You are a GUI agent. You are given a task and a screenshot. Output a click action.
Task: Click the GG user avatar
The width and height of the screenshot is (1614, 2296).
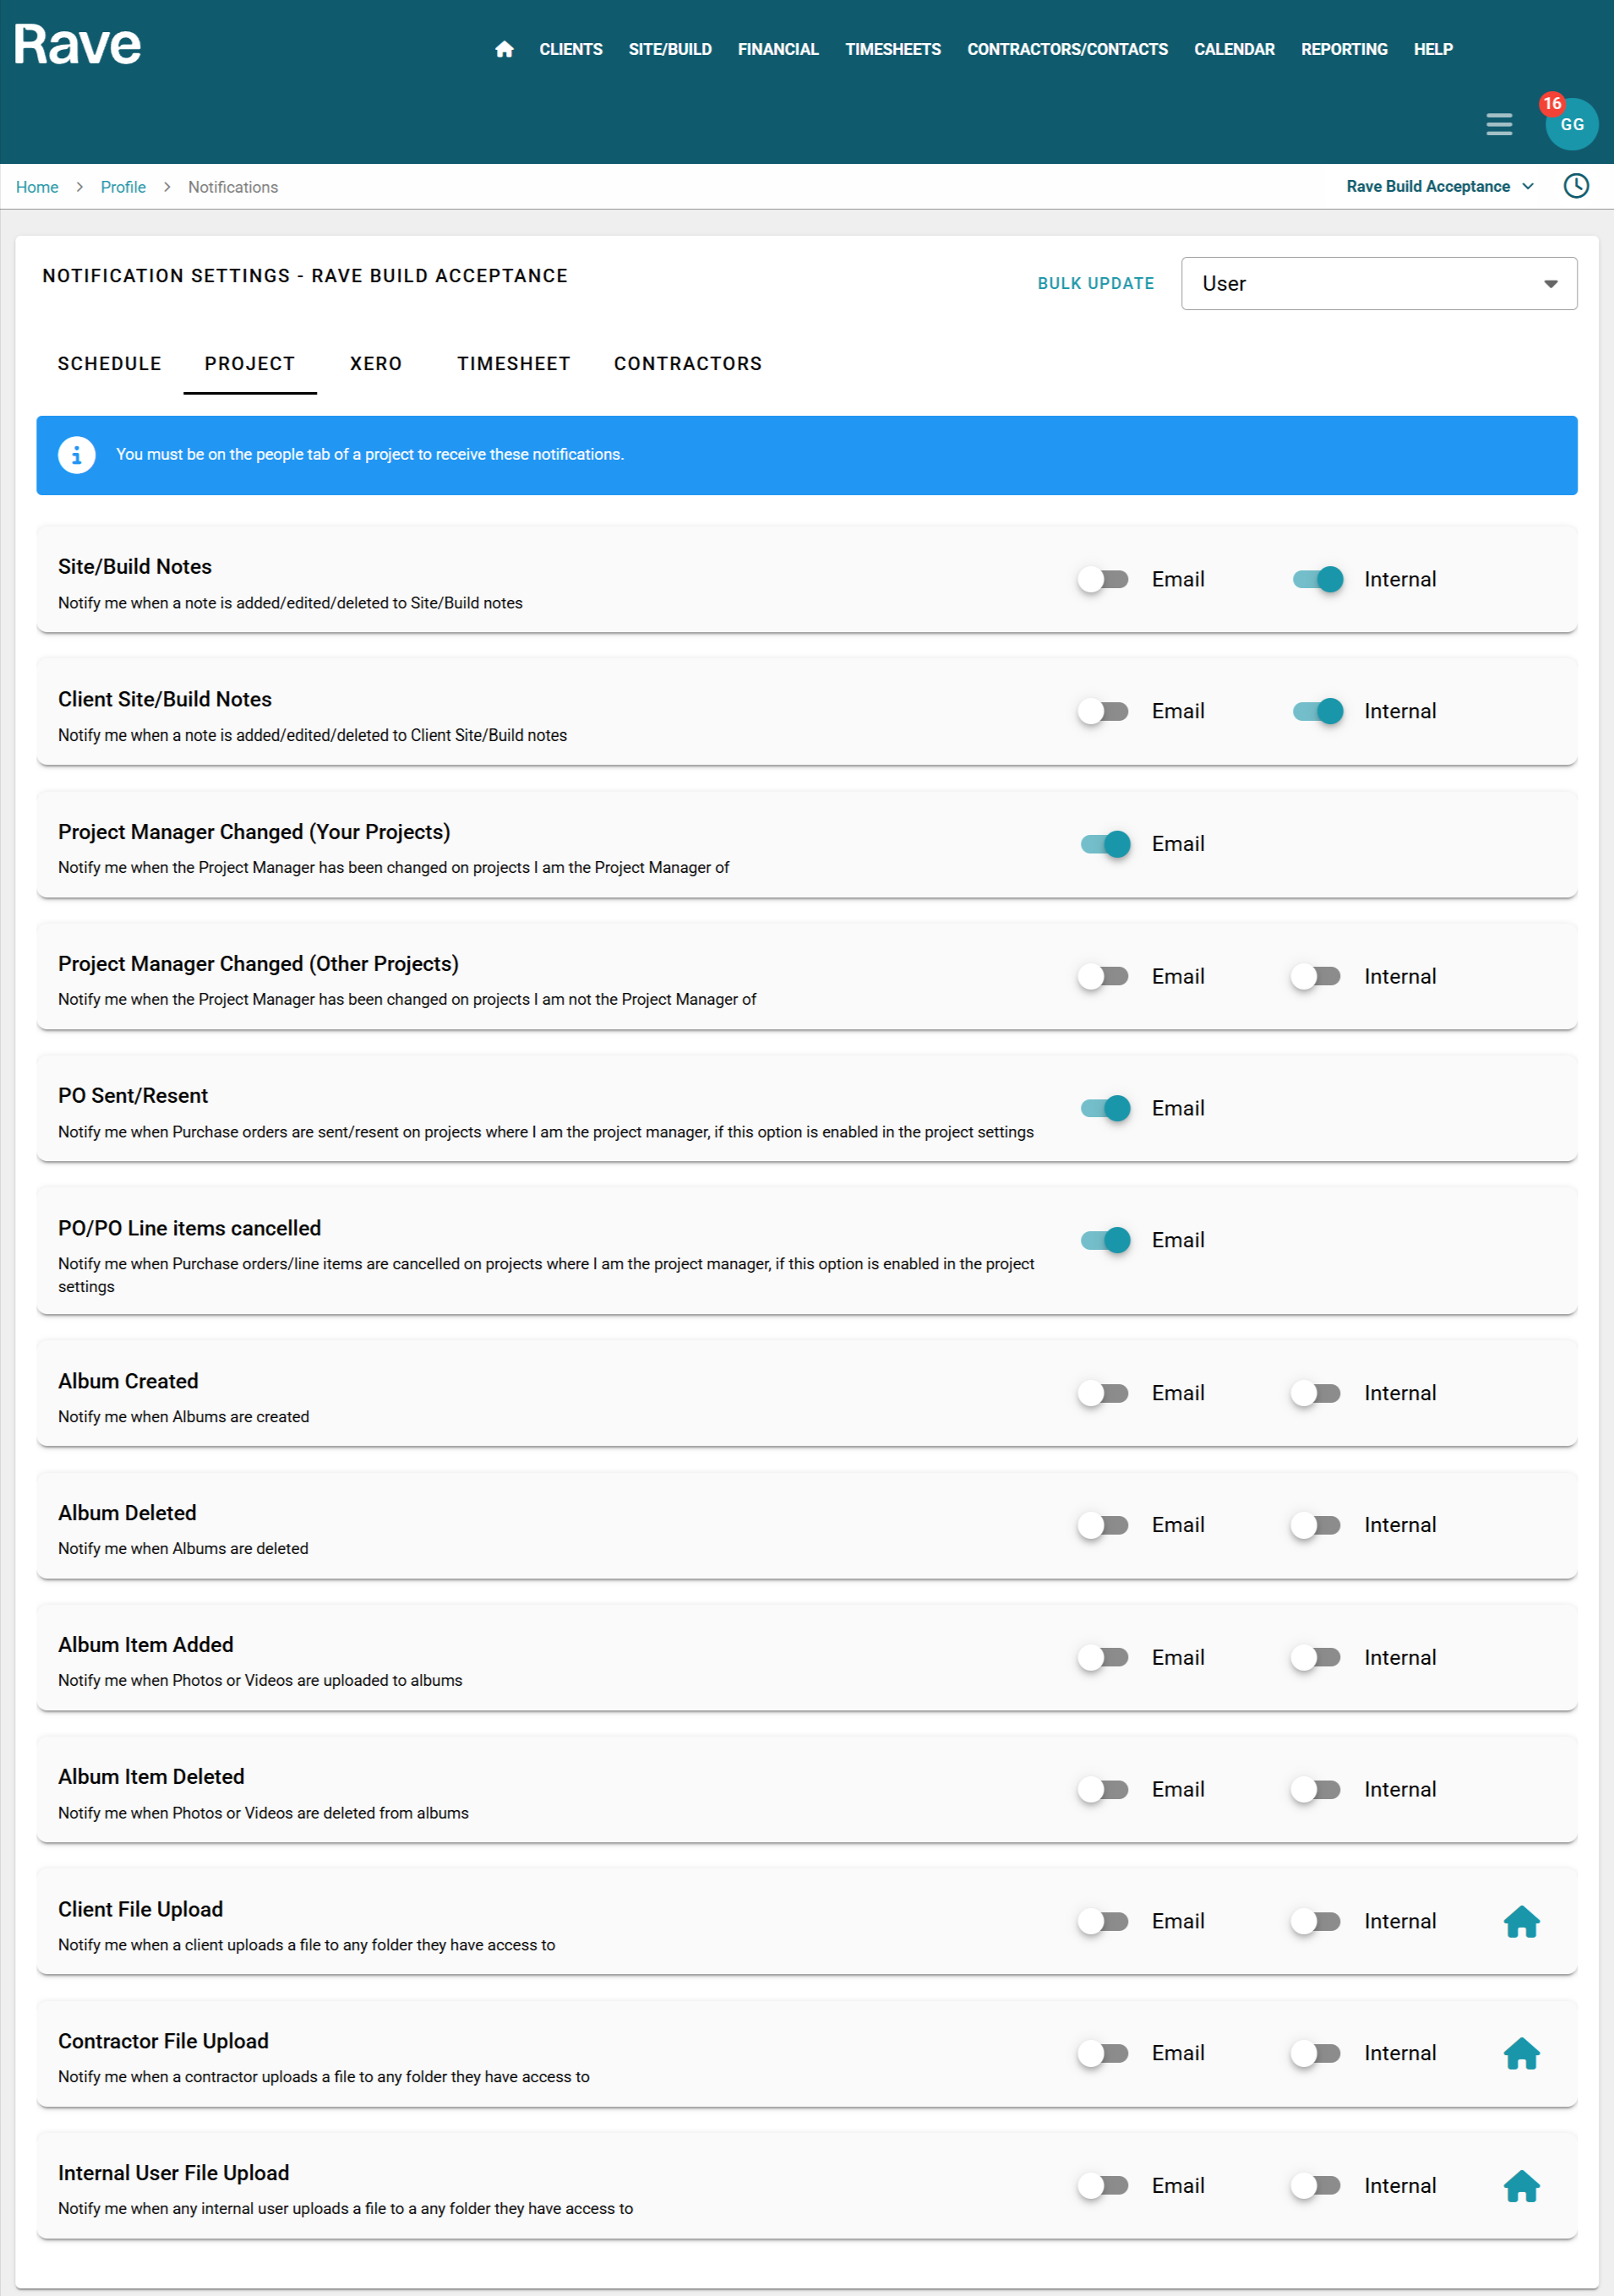(1571, 125)
